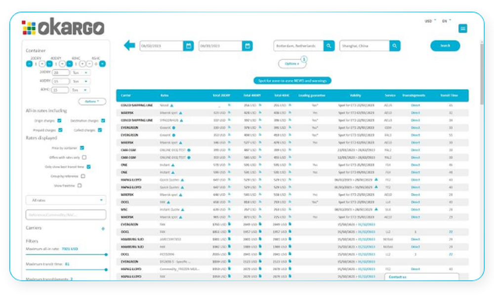
Task: Click the warning triangle in the MSC Instant Quote rate
Action: pos(183,210)
